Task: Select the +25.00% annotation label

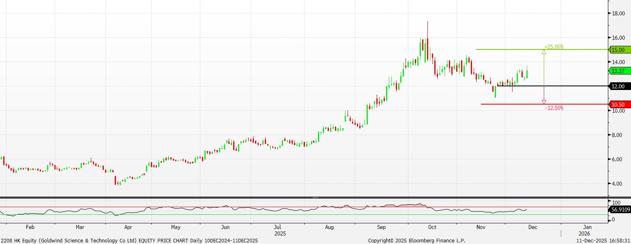Action: pyautogui.click(x=554, y=47)
